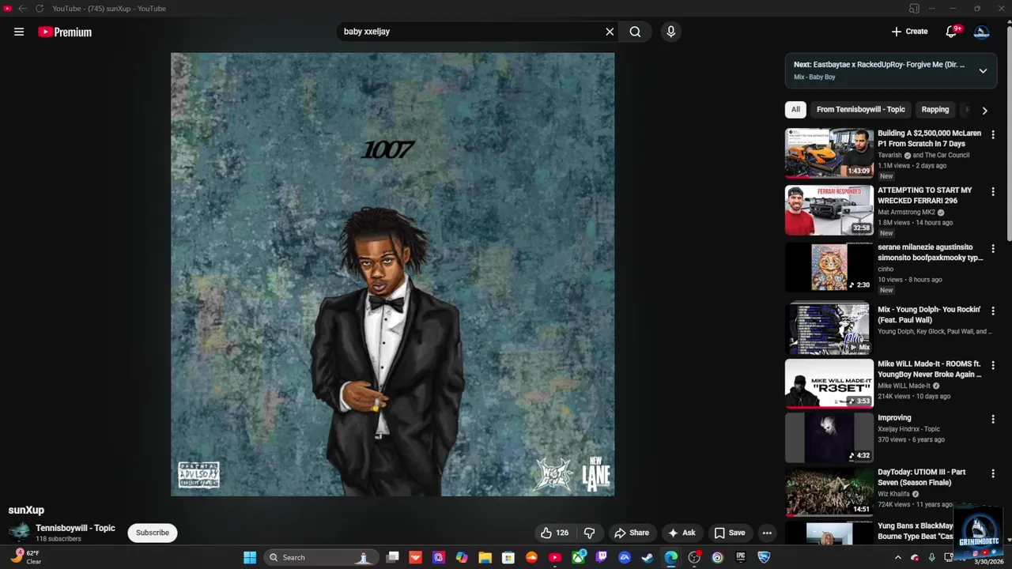The image size is (1012, 569).
Task: Save video to a playlist
Action: point(729,533)
